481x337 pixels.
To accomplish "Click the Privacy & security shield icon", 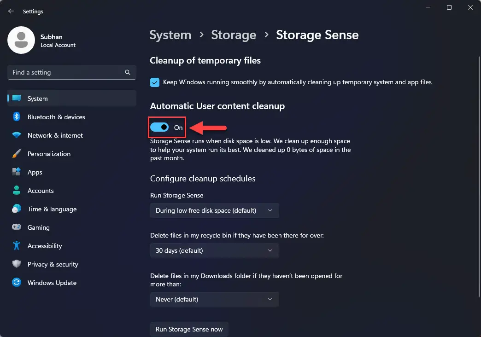I will tap(17, 264).
